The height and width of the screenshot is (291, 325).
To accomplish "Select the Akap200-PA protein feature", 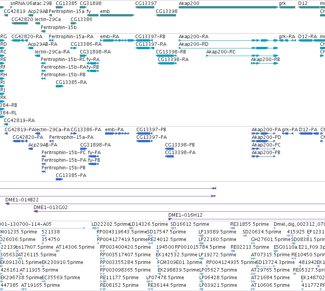I will tap(264, 133).
